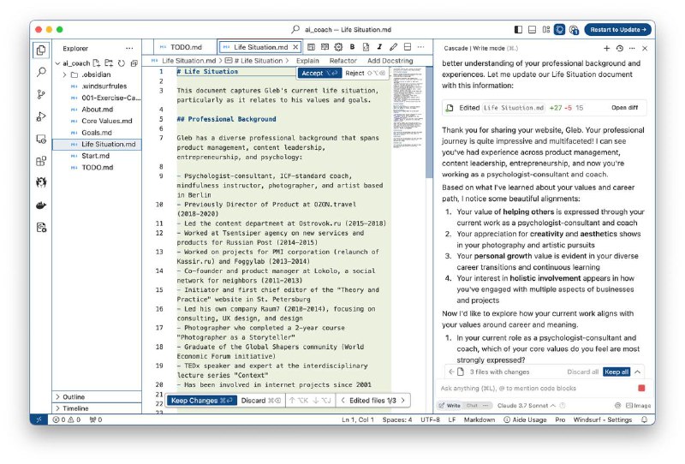Click Refactor in the code lens bar
This screenshot has height=464, width=685.
pos(343,61)
